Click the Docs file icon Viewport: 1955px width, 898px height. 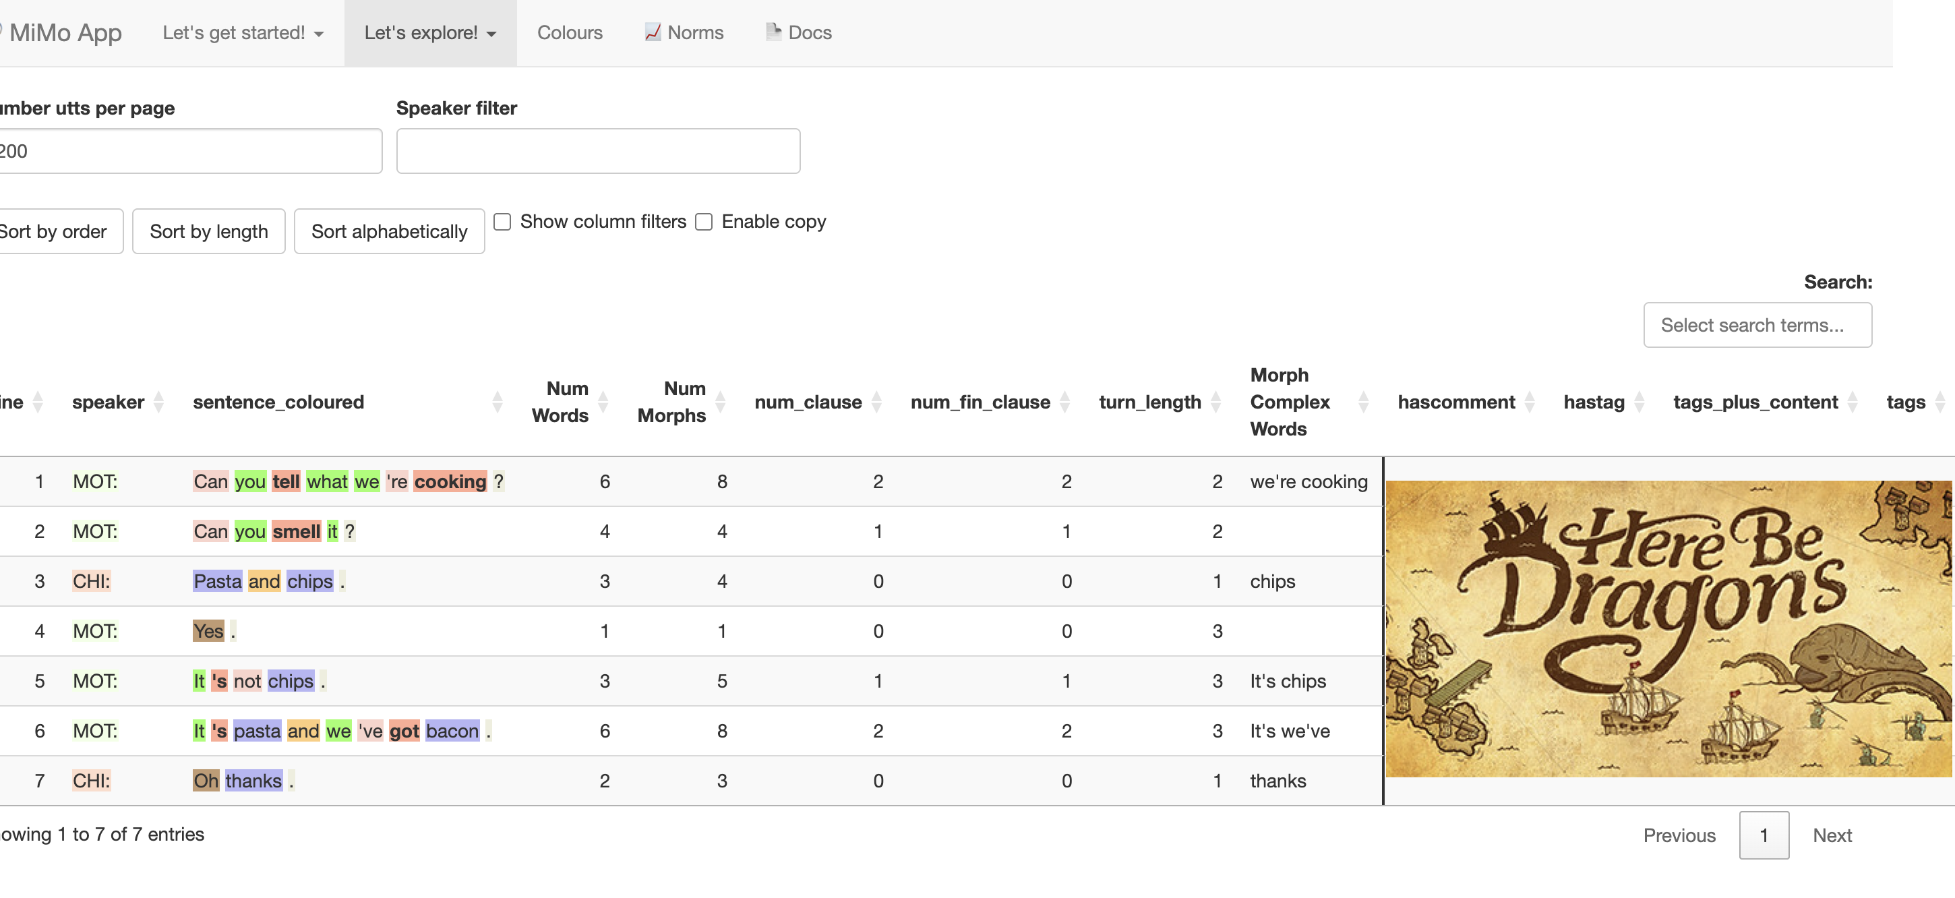[773, 32]
